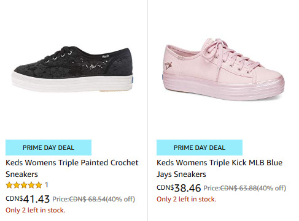299x221 pixels.
Task: Click the CDN$38.46 price
Action: 179,188
